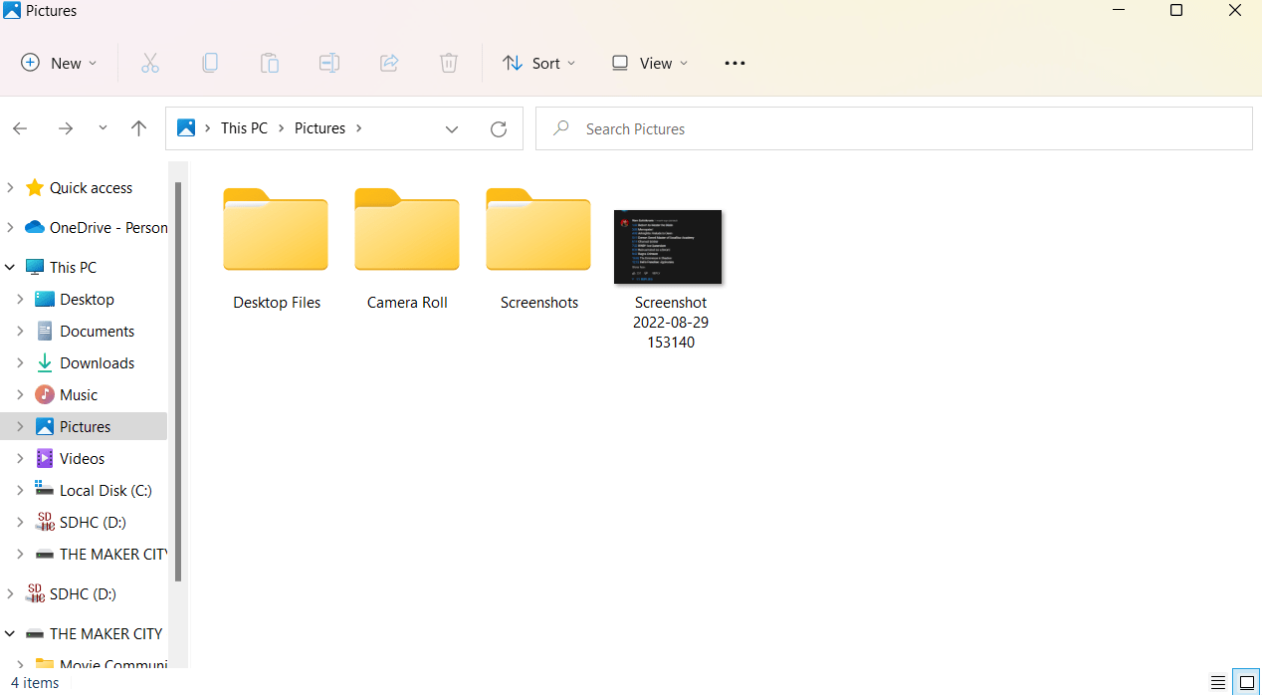This screenshot has width=1262, height=695.
Task: Open the New item menu
Action: [59, 63]
